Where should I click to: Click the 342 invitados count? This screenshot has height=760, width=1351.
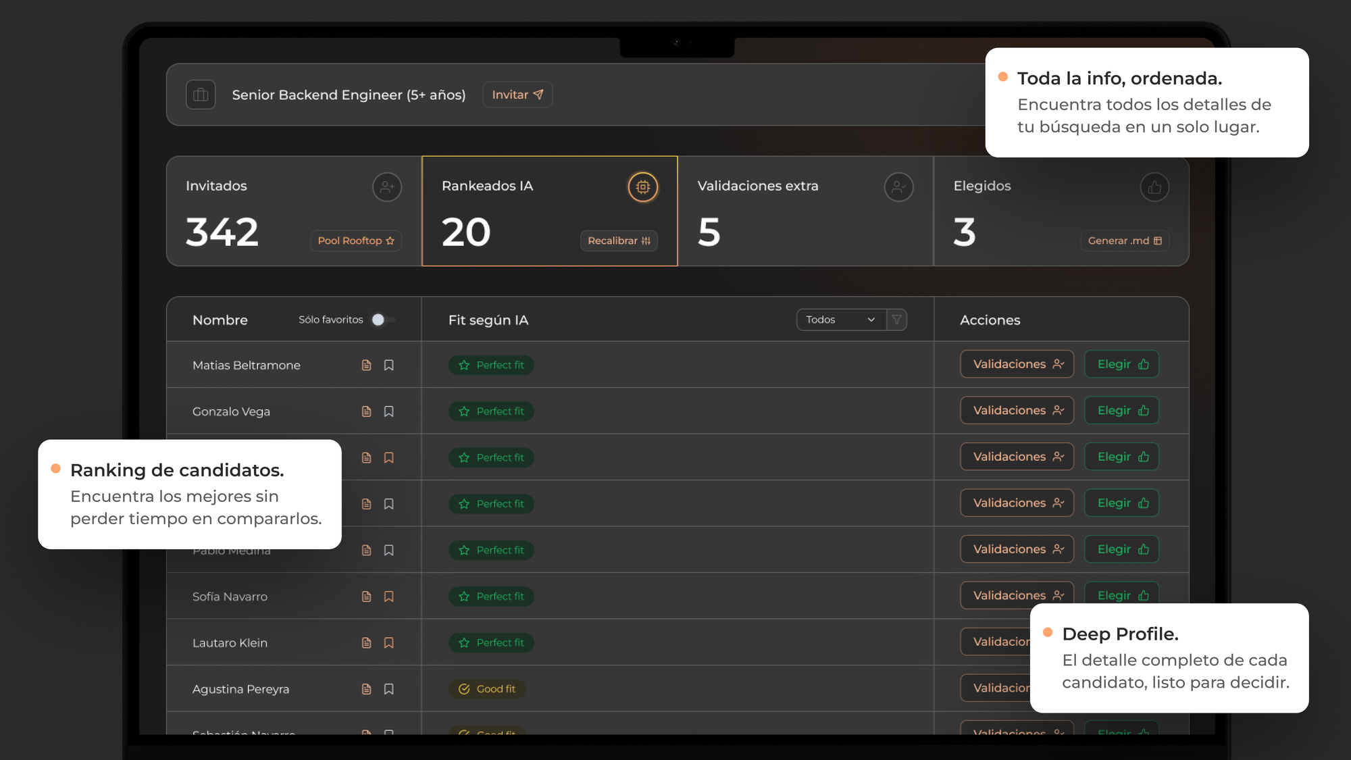[222, 232]
